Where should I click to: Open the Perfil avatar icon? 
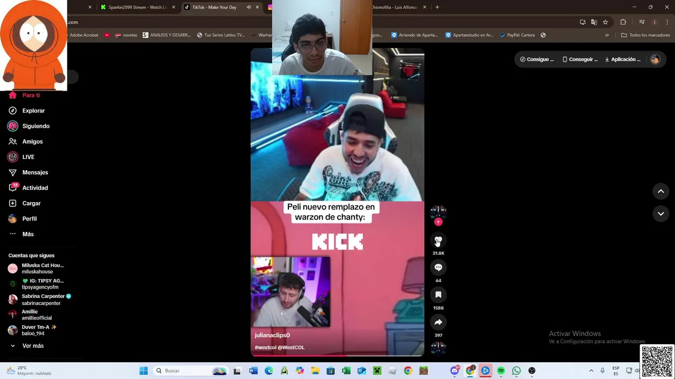click(x=13, y=218)
